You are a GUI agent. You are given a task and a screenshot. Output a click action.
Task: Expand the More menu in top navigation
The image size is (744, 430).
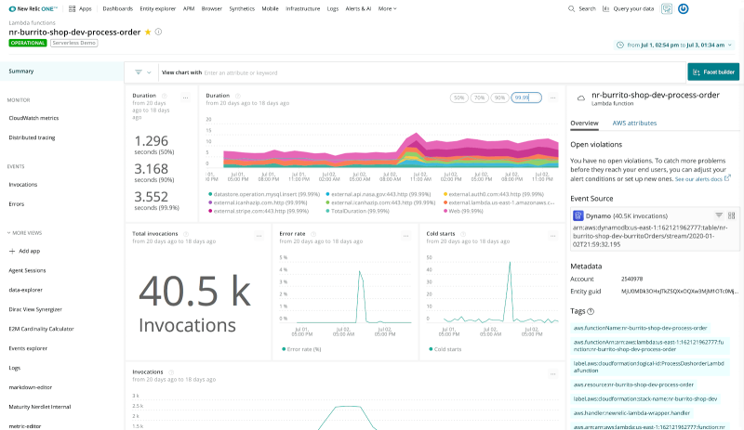387,8
